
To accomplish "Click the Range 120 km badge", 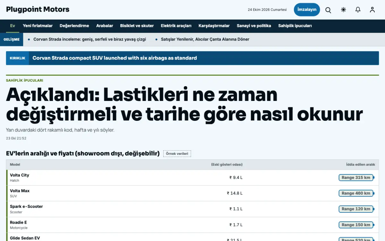I will click(356, 209).
